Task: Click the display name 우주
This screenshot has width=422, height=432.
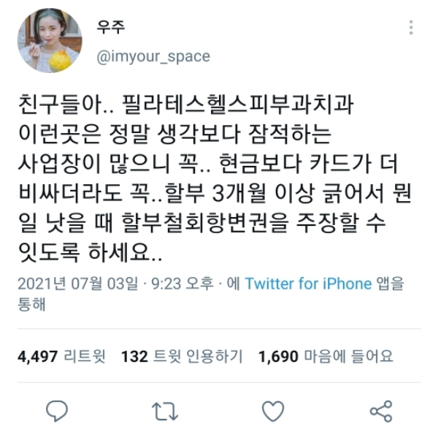Action: coord(111,27)
